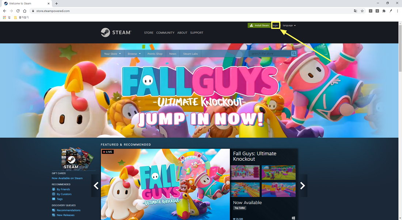Open the ABOUT page
Image resolution: width=402 pixels, height=220 pixels.
tap(182, 33)
